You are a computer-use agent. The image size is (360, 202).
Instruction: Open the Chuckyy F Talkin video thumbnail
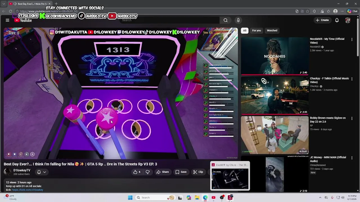275,96
